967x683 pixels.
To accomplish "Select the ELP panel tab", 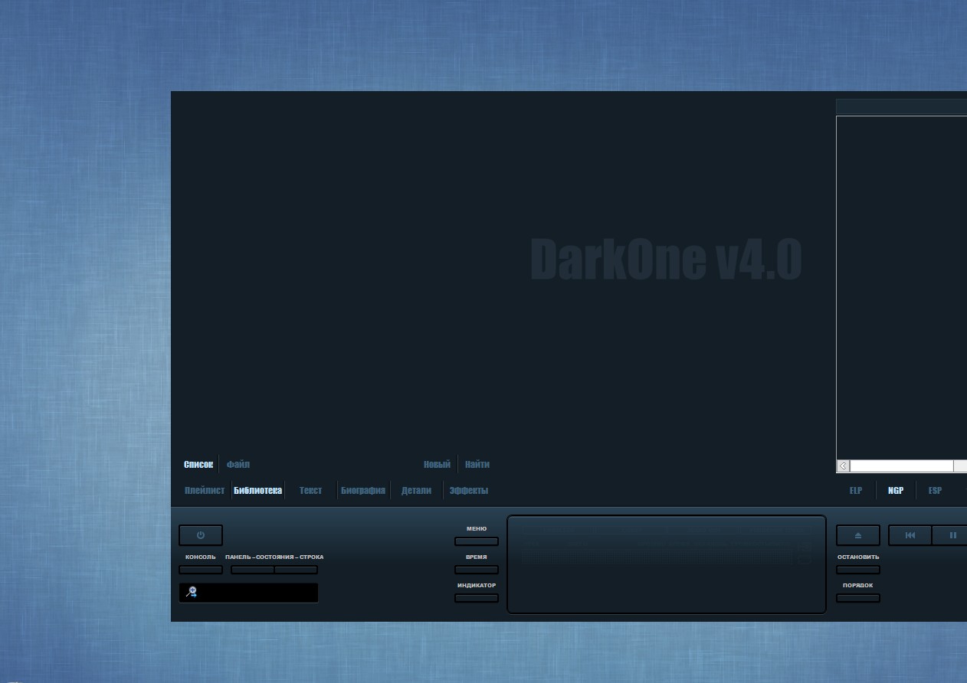I will pos(856,490).
